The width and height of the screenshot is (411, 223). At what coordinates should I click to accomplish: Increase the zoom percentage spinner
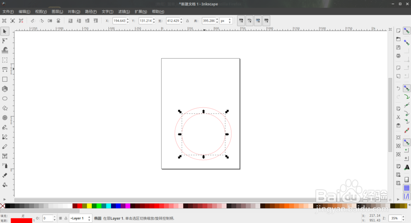click(404, 216)
